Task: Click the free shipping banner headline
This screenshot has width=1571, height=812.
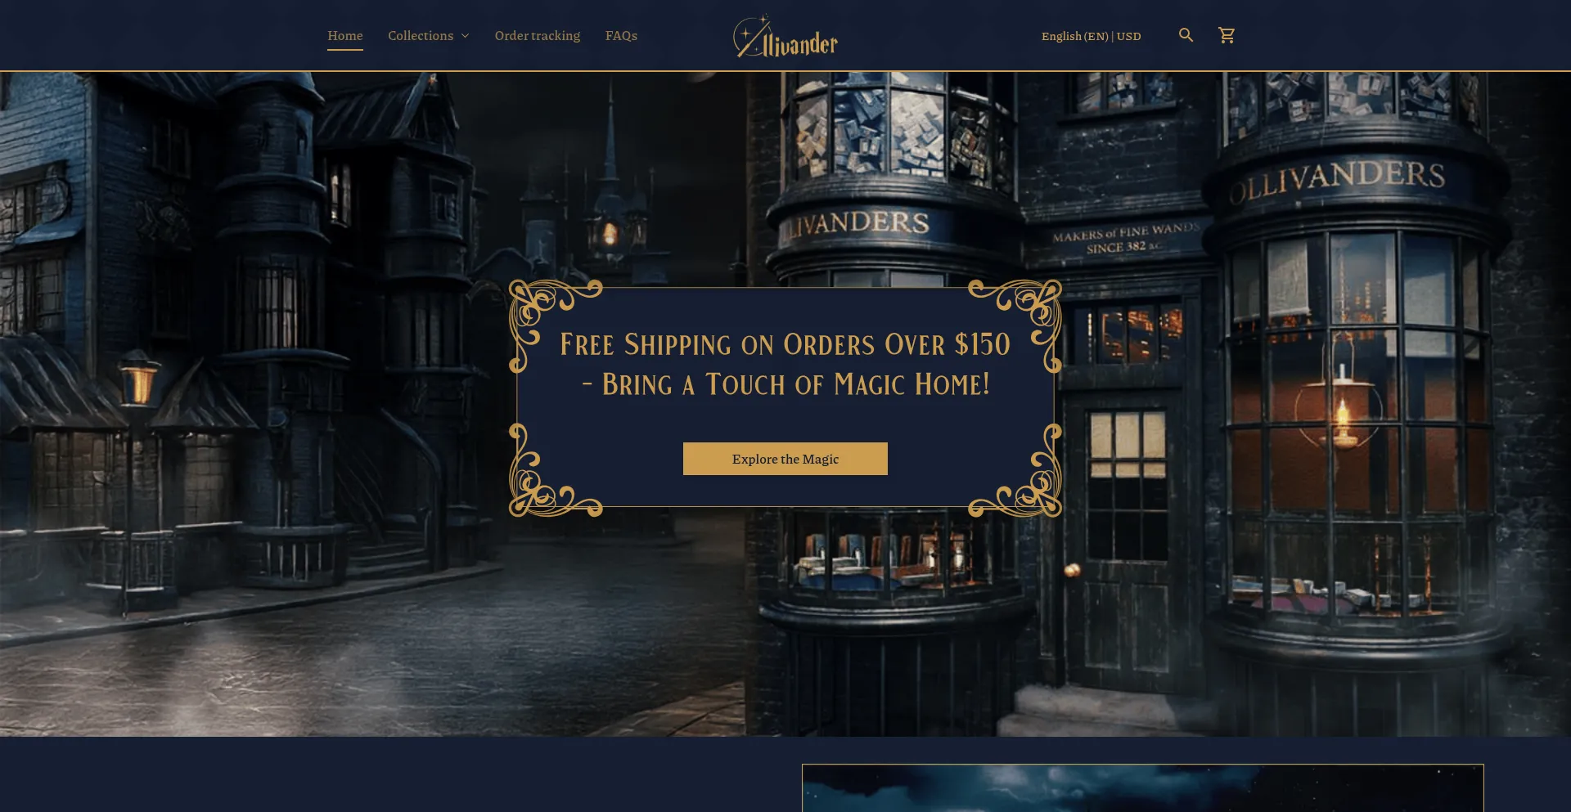Action: pos(785,364)
